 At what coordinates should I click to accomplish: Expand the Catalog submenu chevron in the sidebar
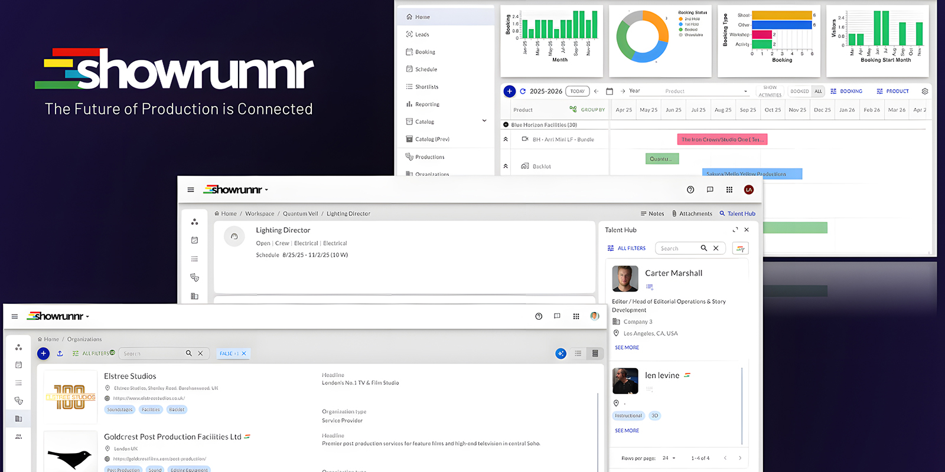(x=484, y=121)
